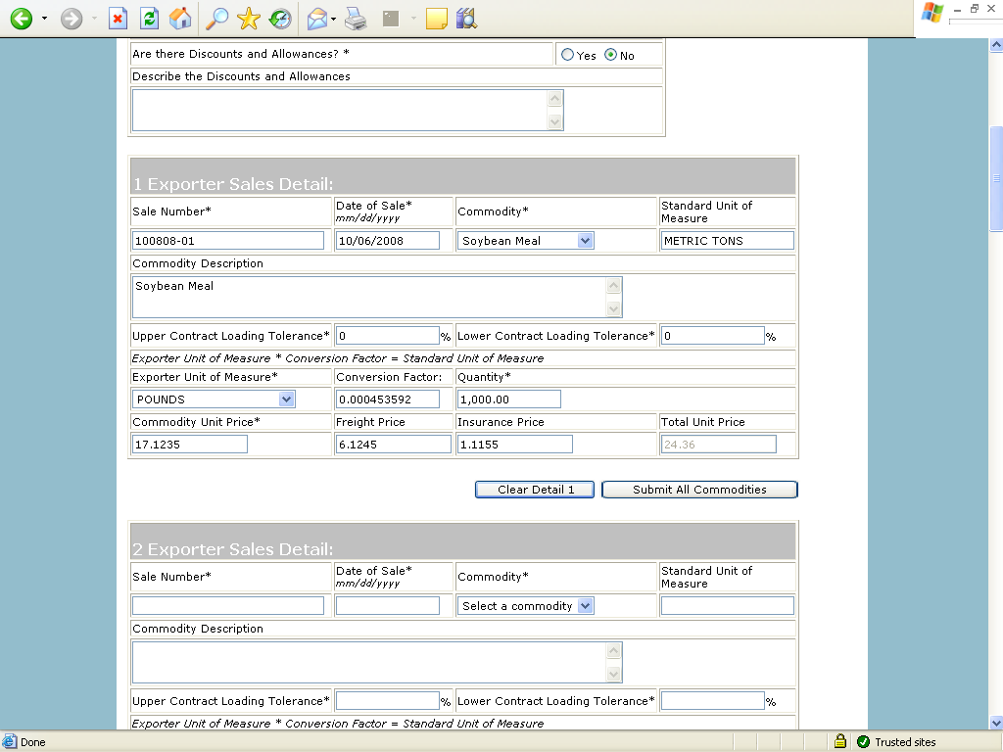The width and height of the screenshot is (1003, 752).
Task: Click the Clear Detail 1 button
Action: pos(535,490)
